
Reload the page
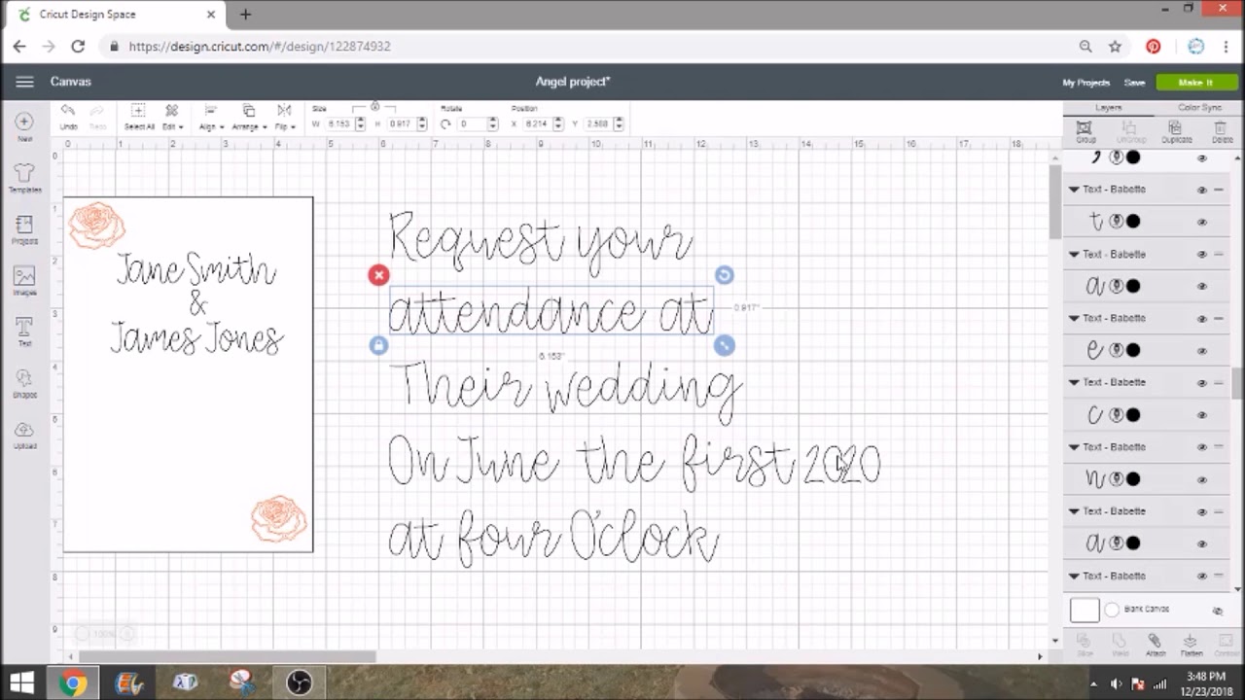coord(78,46)
